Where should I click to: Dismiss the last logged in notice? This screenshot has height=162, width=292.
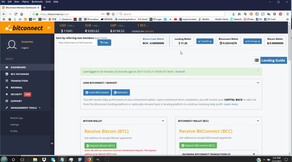(x=258, y=71)
